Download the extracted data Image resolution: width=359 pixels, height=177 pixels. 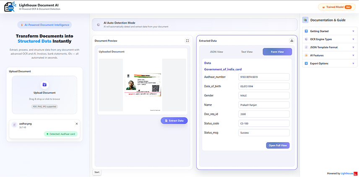pyautogui.click(x=292, y=41)
